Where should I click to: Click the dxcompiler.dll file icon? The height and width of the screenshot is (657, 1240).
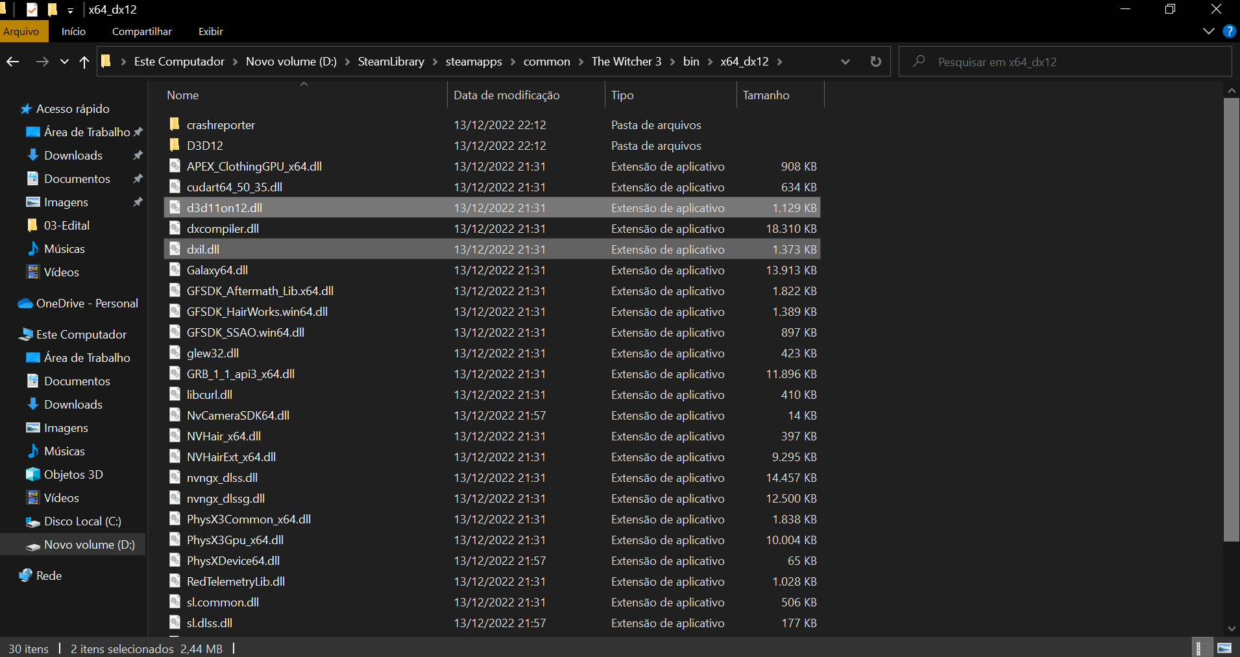click(175, 228)
